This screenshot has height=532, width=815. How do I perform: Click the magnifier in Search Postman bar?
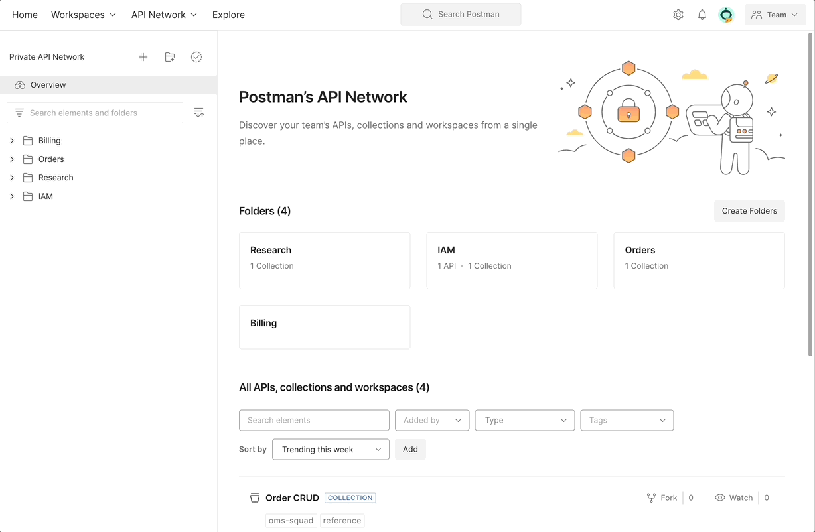tap(427, 13)
